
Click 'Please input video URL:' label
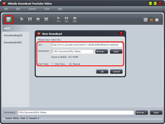point(49,40)
